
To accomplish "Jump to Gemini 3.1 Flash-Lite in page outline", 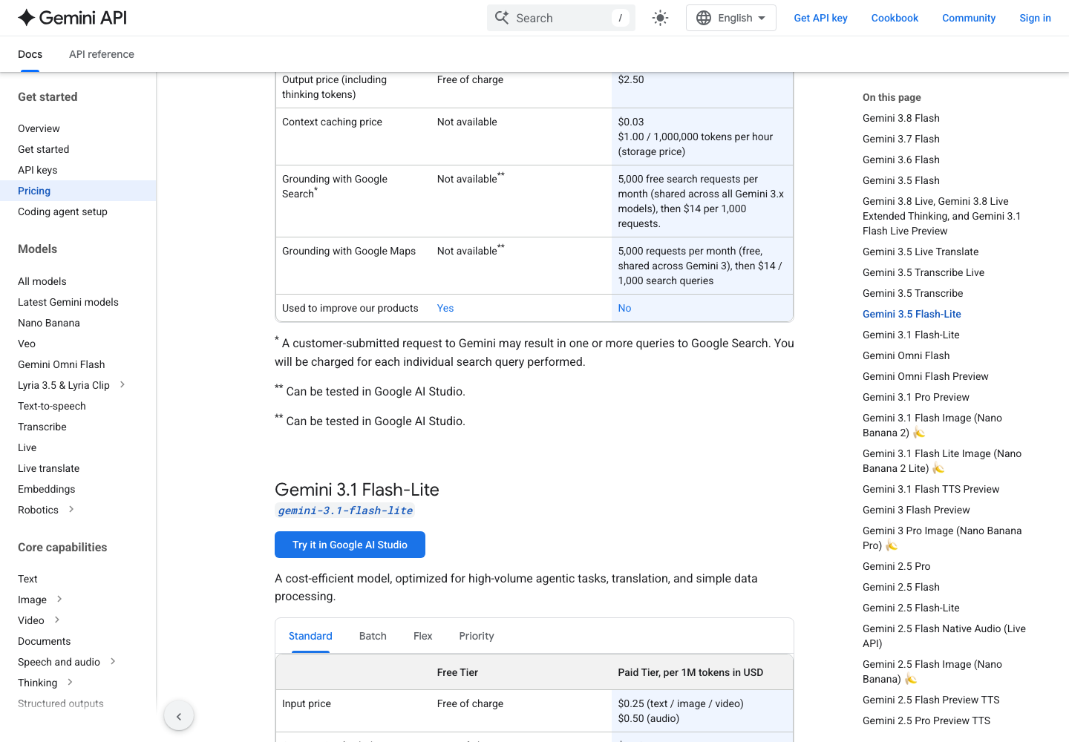I will point(911,335).
